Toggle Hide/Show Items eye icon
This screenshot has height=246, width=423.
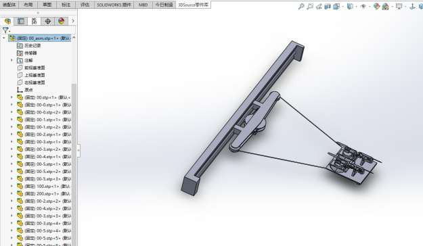(363, 6)
